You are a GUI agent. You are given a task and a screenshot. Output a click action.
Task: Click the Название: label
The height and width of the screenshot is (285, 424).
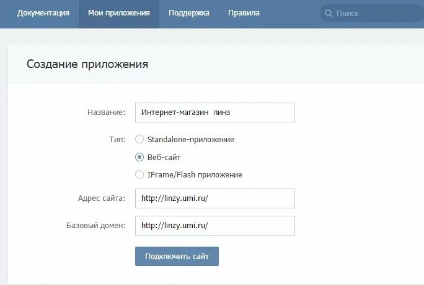(106, 113)
